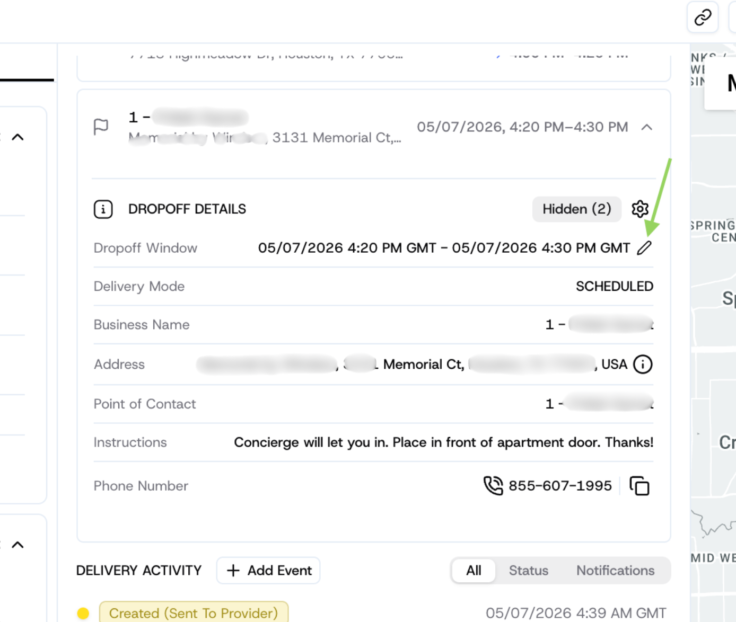Click the Dropoff Details info icon
The image size is (736, 622).
pyautogui.click(x=103, y=209)
